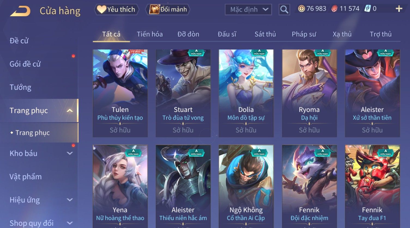Screen dimensions: 410x228
Task: Tap the plus icon to add currency
Action: point(399,9)
